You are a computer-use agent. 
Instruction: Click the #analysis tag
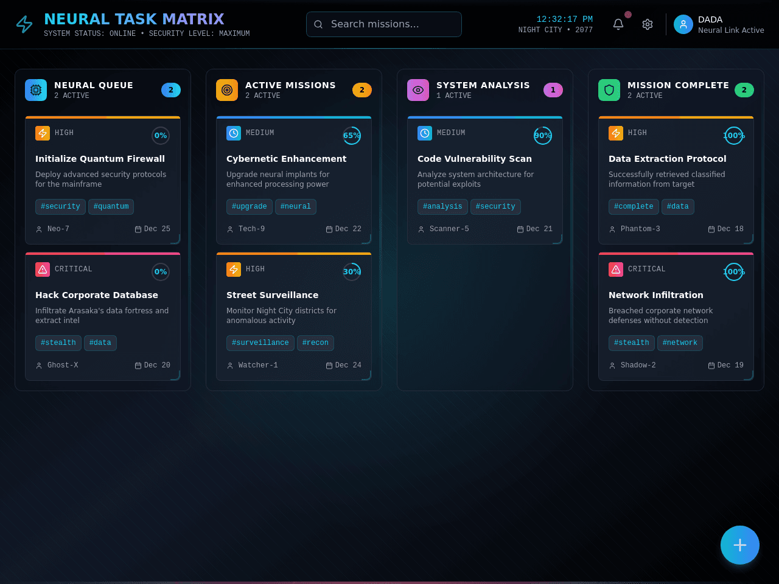pyautogui.click(x=442, y=207)
